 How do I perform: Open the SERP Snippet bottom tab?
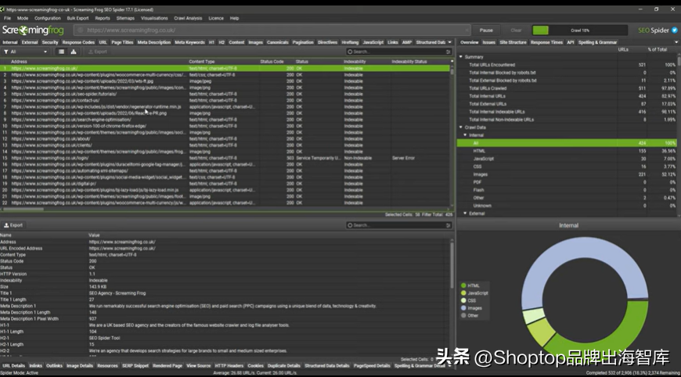tap(135, 366)
